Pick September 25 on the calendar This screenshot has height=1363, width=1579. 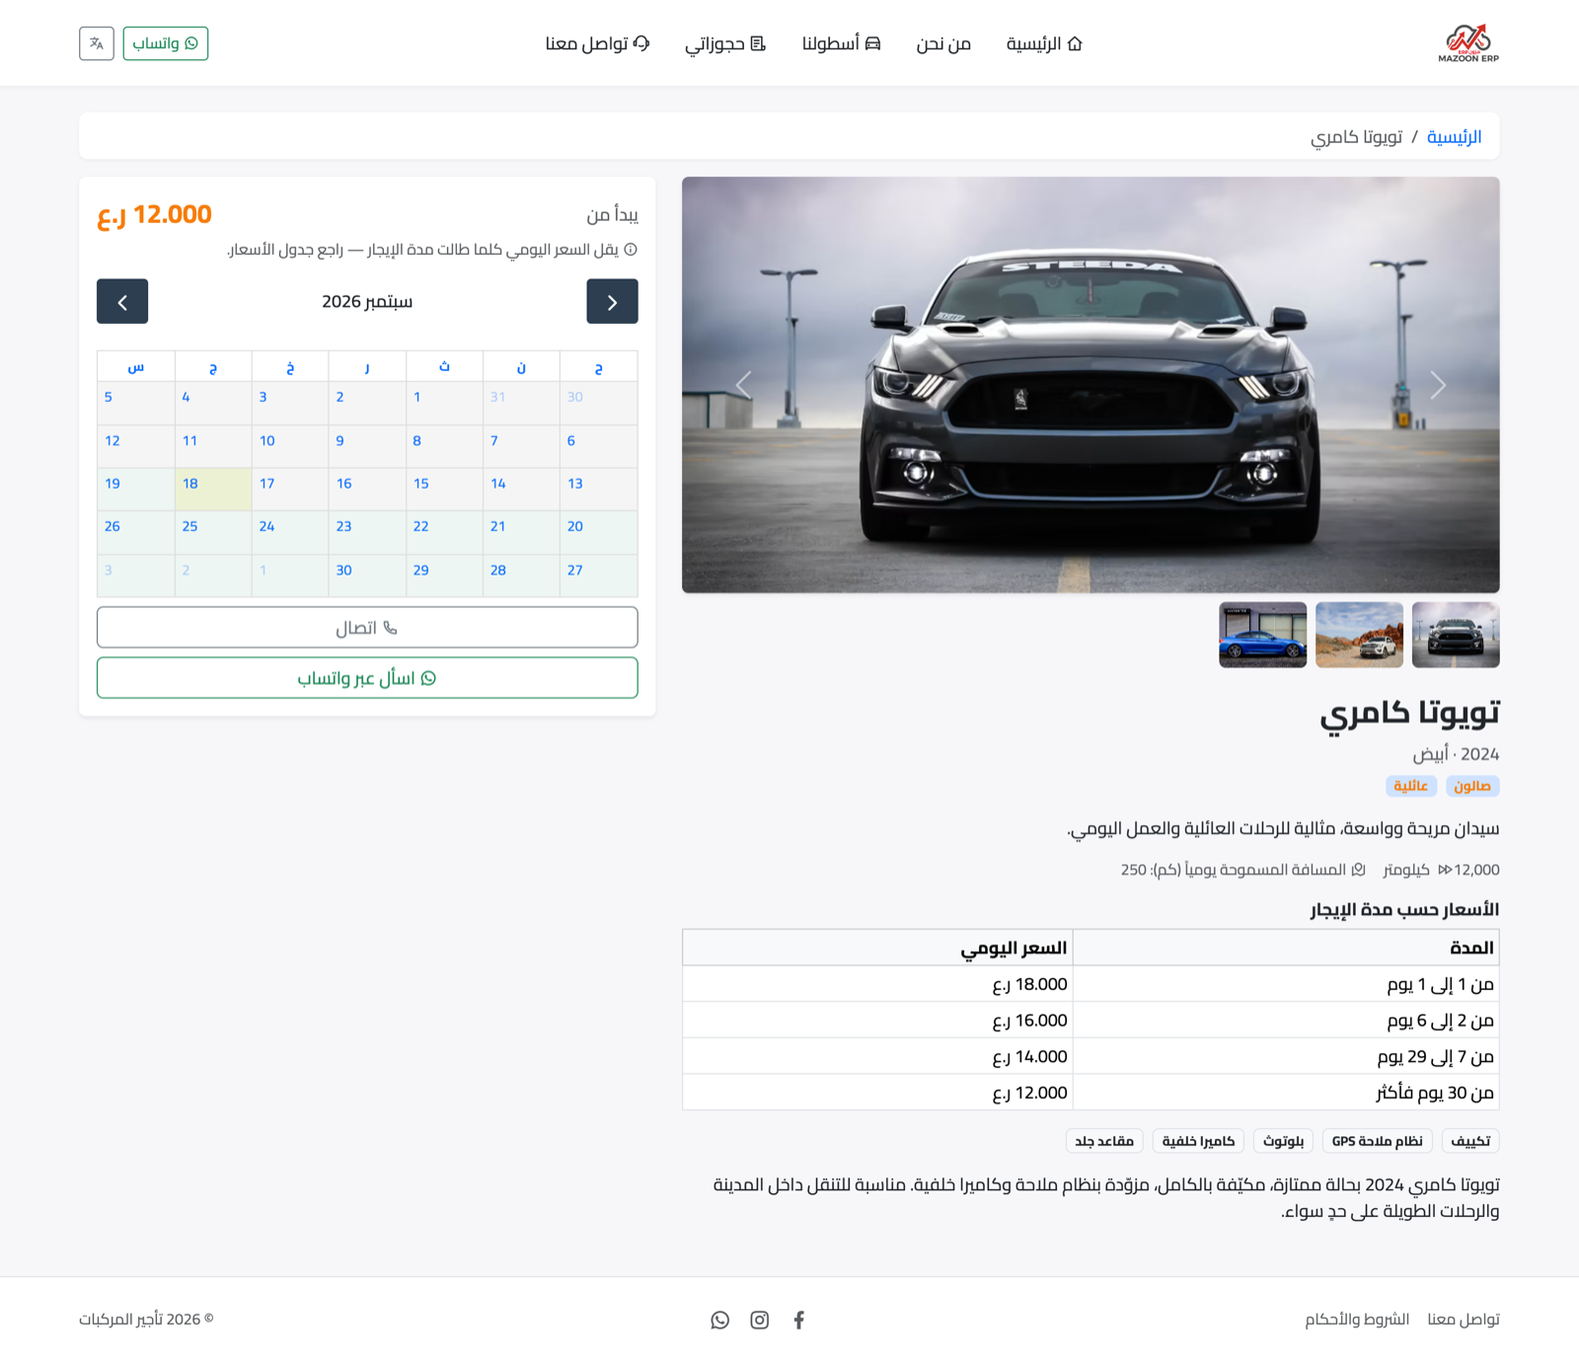(x=213, y=532)
